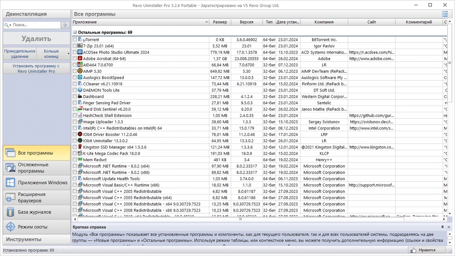This screenshot has height=256, width=455.
Task: Check the 7-Zip 23.01 checkbox
Action: (x=75, y=46)
